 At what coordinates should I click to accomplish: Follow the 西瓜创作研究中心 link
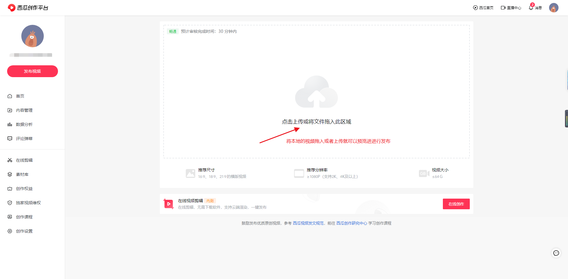(351, 223)
